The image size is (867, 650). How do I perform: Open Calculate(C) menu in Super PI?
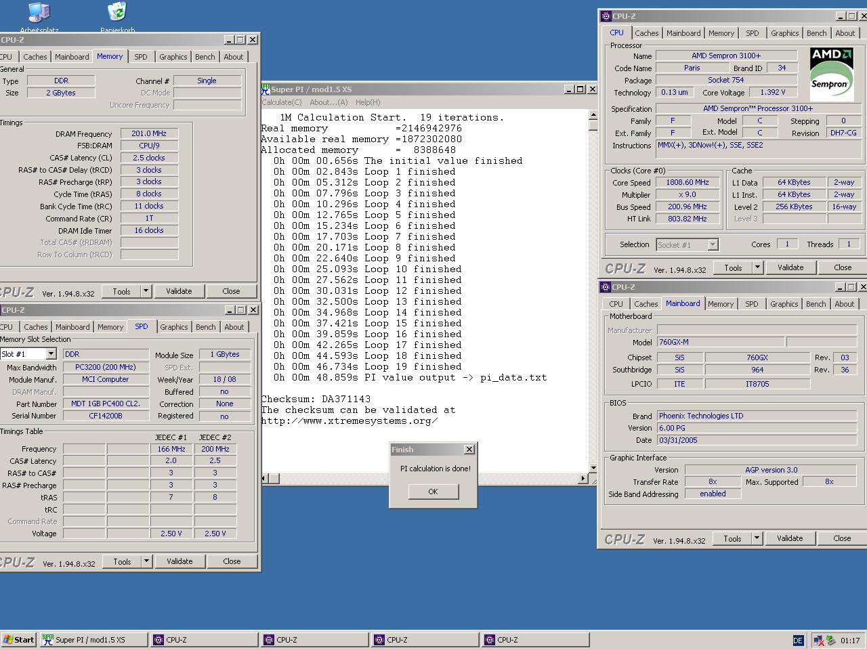pos(282,102)
